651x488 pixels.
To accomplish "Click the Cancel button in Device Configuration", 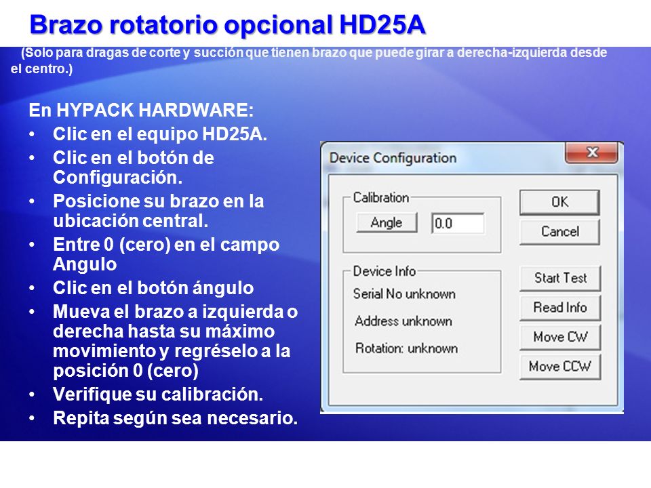I will point(559,232).
